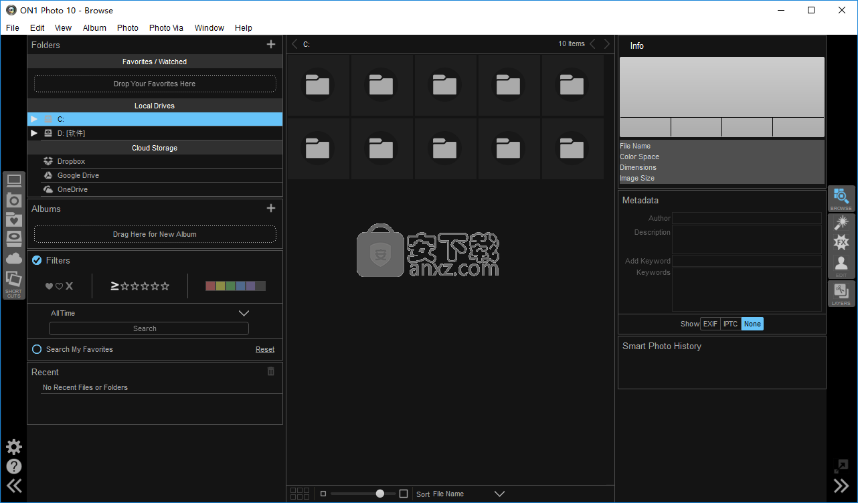Add a folder with Folders plus icon
Image resolution: width=858 pixels, height=503 pixels.
271,44
